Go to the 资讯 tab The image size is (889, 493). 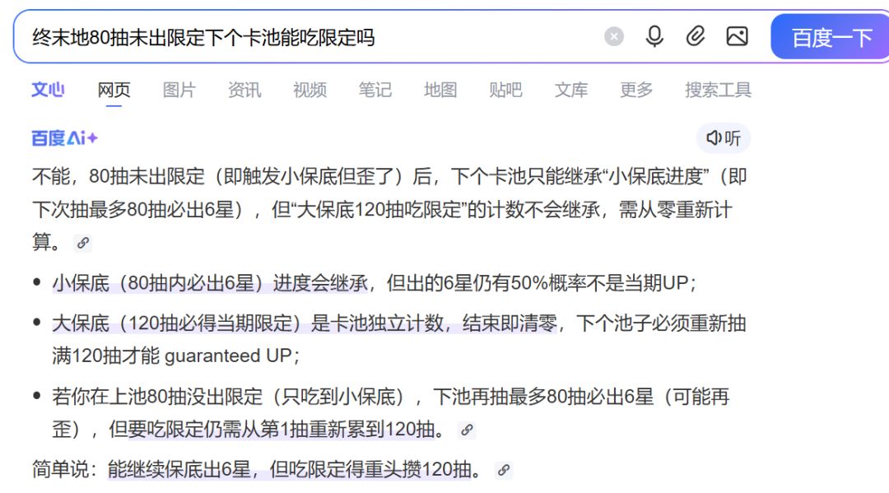click(244, 90)
